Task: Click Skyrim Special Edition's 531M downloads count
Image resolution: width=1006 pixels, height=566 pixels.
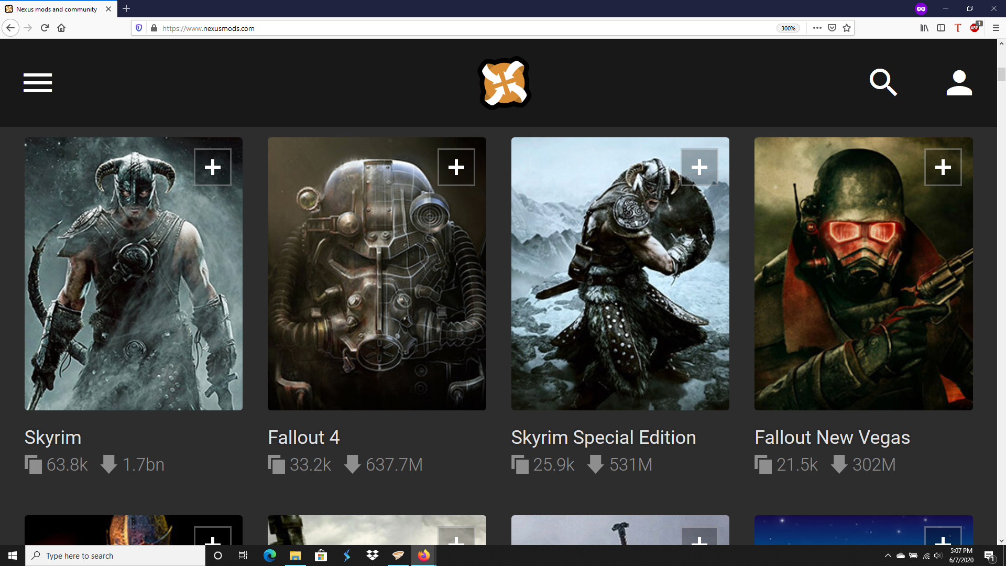Action: 620,464
